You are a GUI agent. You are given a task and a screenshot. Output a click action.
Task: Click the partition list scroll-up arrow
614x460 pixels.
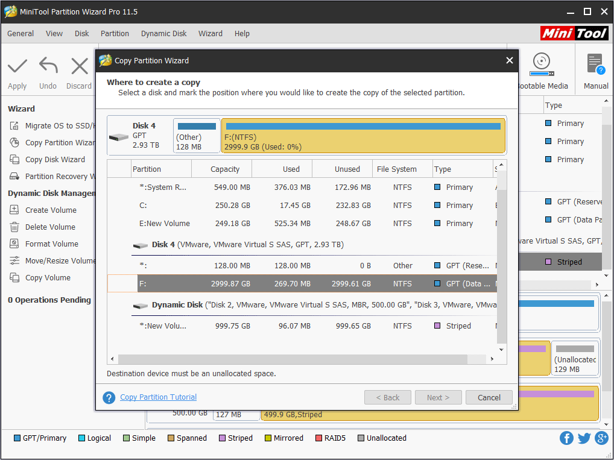[501, 165]
